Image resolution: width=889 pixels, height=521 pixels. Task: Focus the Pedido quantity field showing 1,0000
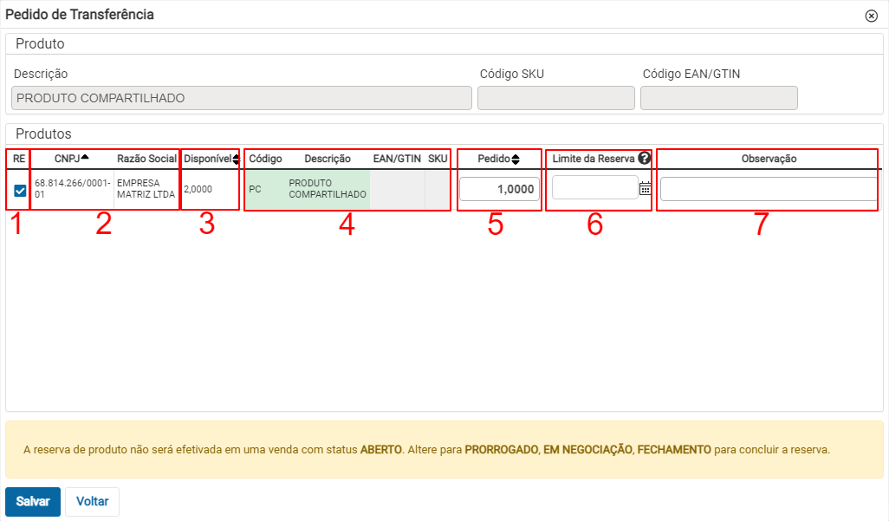(x=499, y=189)
